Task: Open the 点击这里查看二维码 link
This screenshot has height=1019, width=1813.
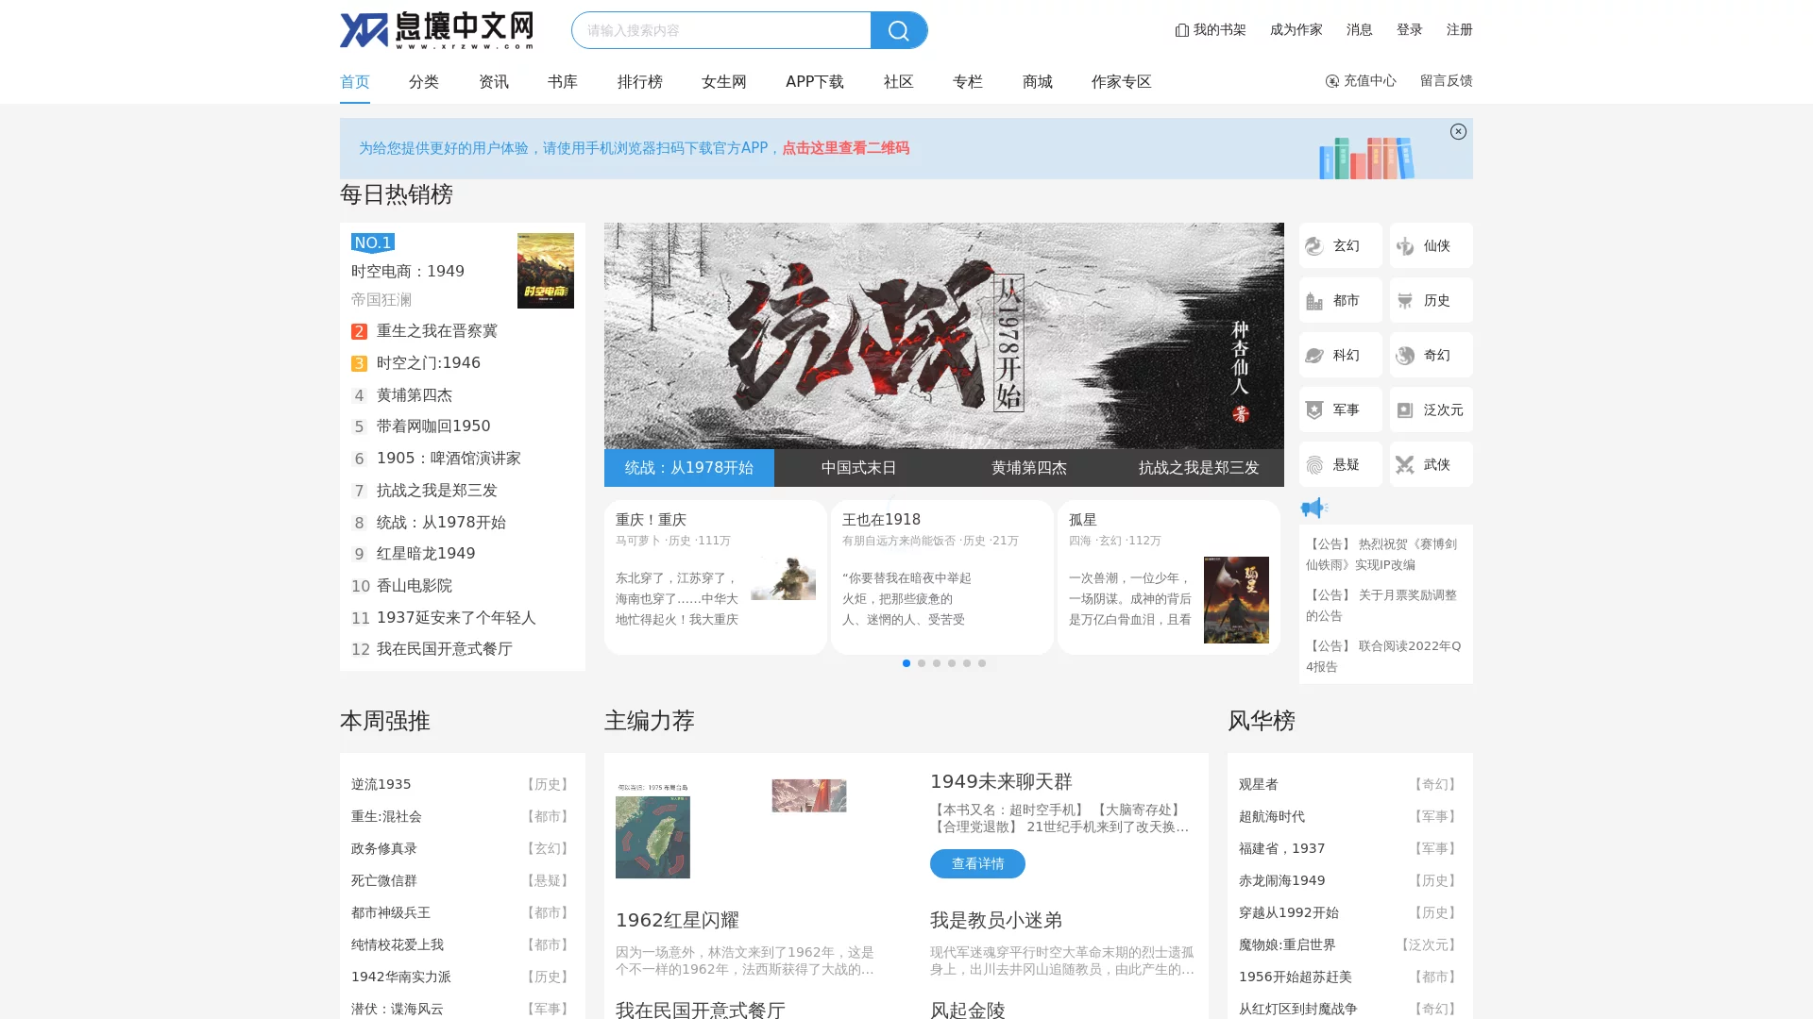Action: [x=845, y=148]
